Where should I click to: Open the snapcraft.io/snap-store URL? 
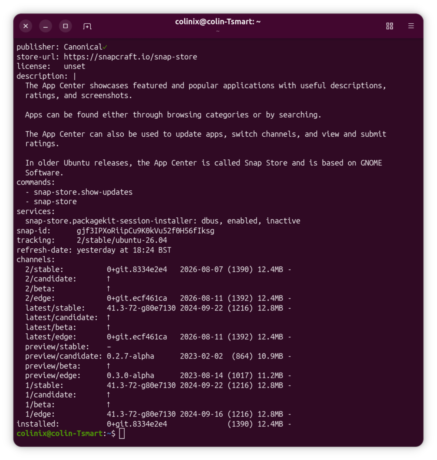pyautogui.click(x=130, y=57)
